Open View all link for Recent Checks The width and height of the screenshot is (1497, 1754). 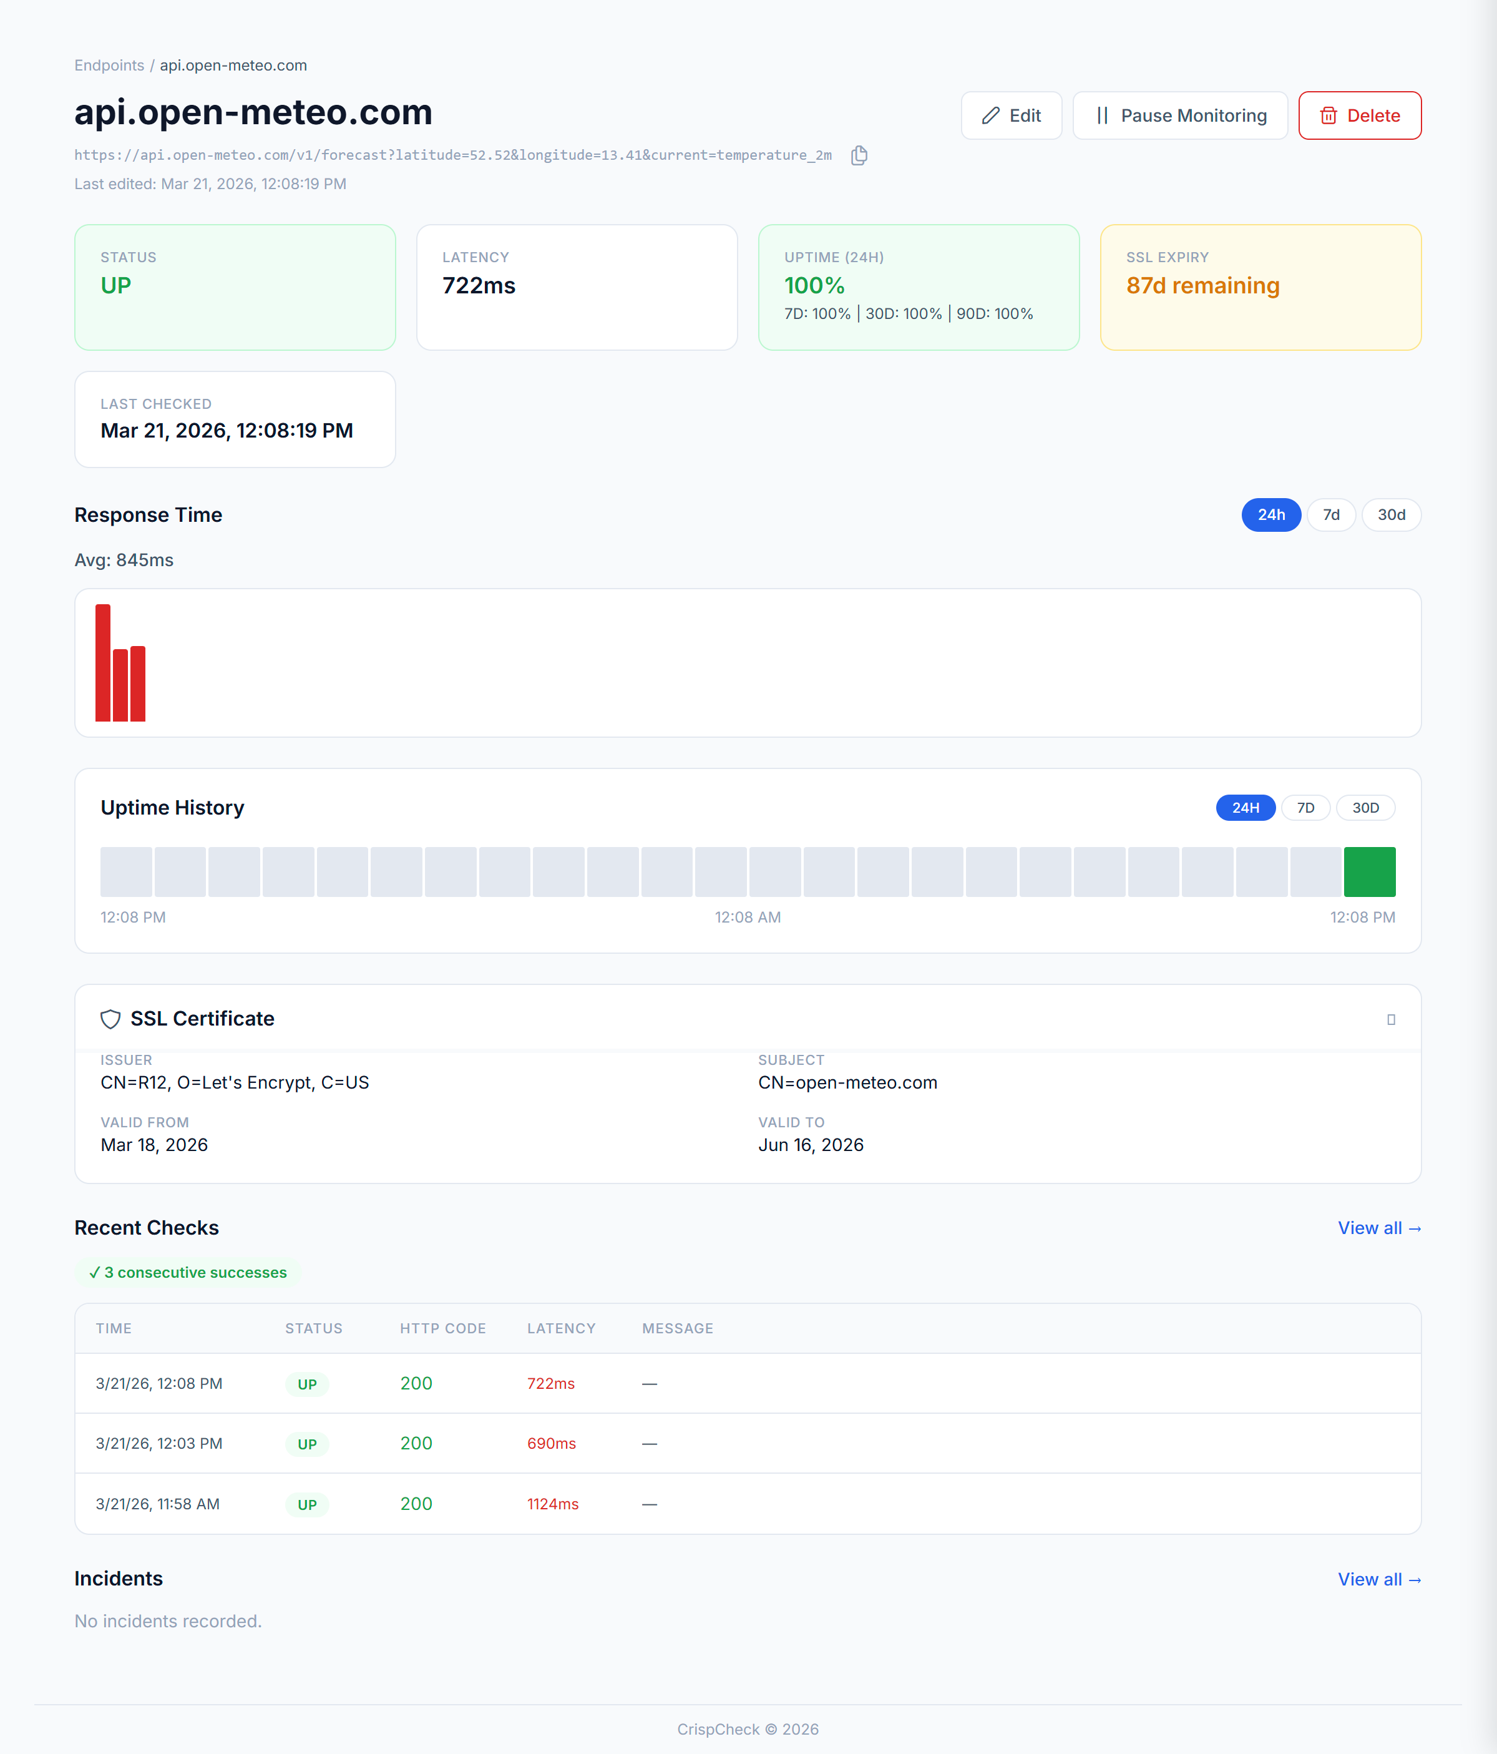point(1378,1227)
